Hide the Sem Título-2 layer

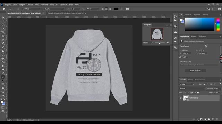[181, 98]
